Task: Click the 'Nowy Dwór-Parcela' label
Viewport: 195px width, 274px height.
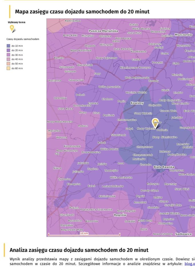Action: [60, 122]
